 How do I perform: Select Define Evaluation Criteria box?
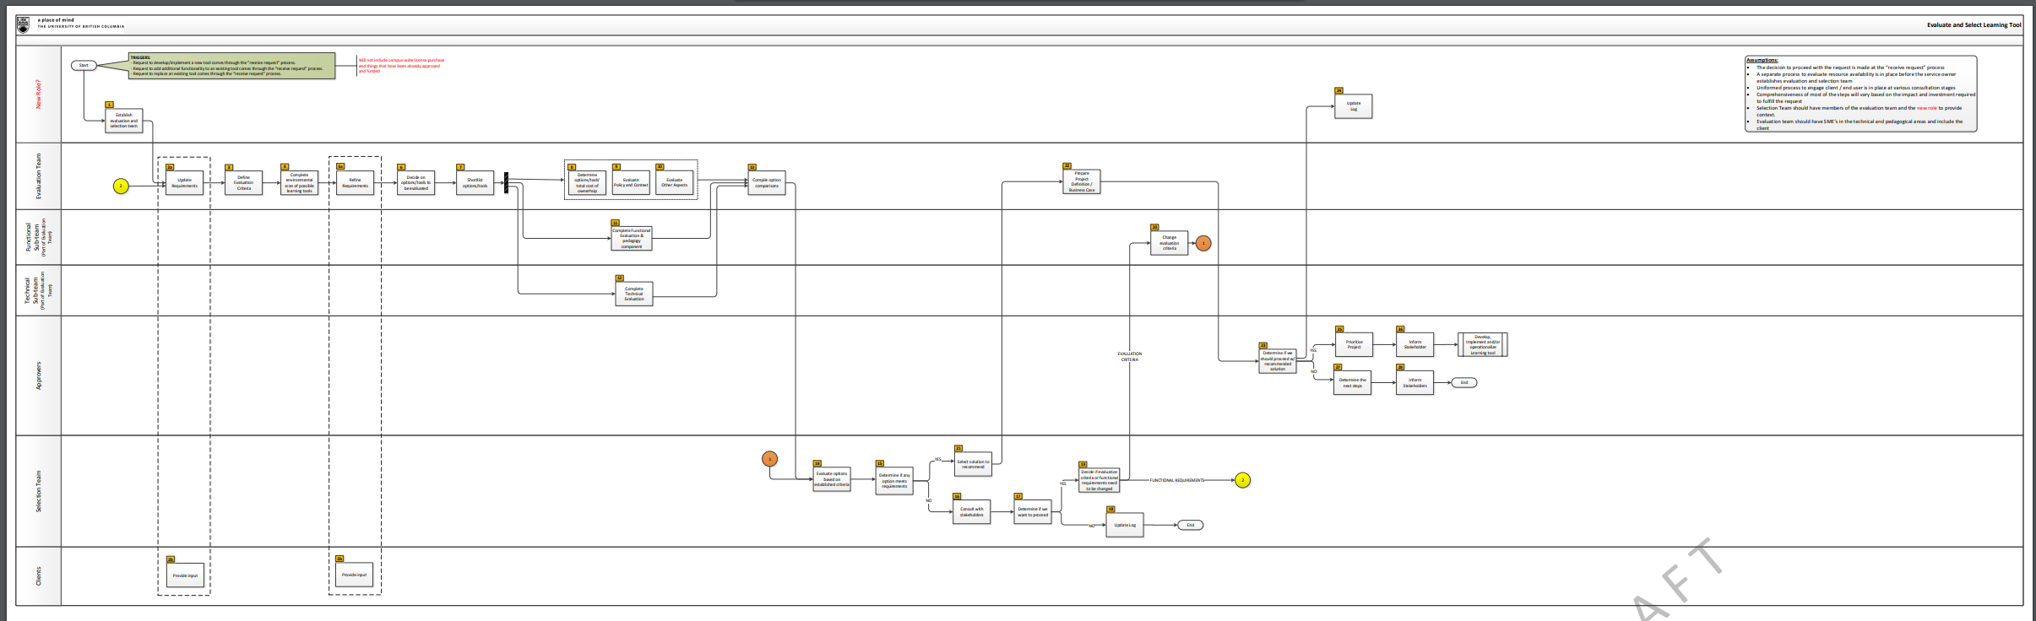pos(243,182)
